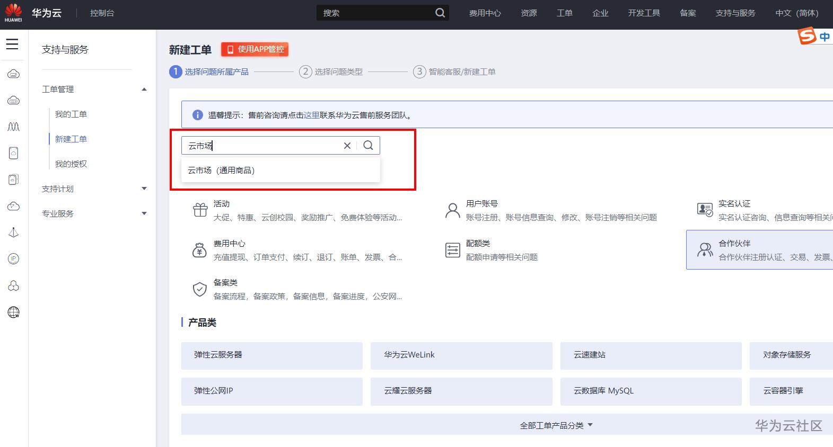
Task: Click the ID card icon for 实名认证
Action: click(x=705, y=210)
